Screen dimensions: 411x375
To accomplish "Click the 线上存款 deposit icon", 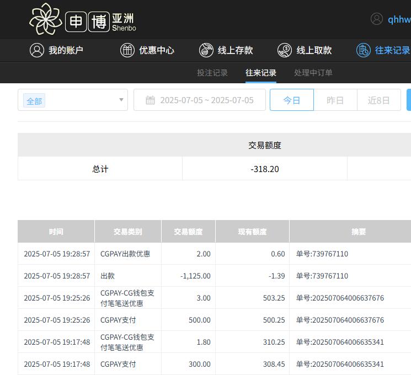I will [206, 50].
